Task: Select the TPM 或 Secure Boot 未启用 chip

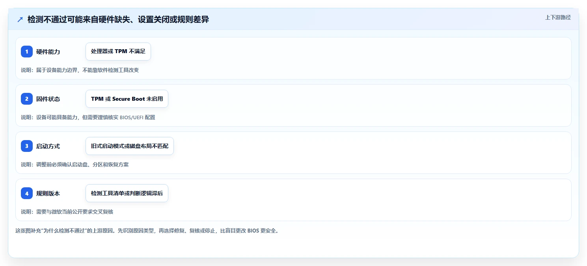Action: coord(127,99)
